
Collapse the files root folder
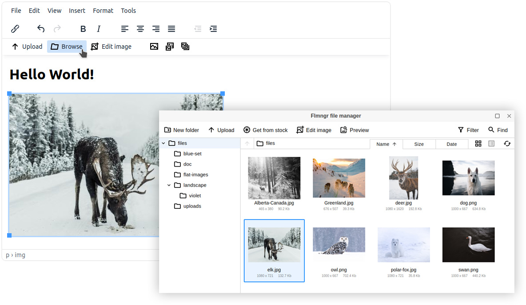(x=163, y=143)
